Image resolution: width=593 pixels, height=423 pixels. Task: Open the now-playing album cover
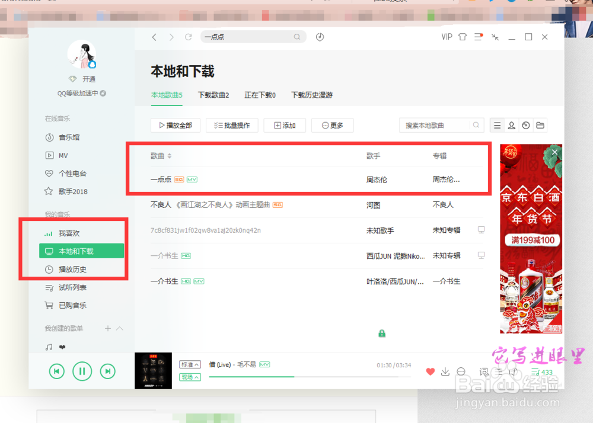pyautogui.click(x=153, y=370)
